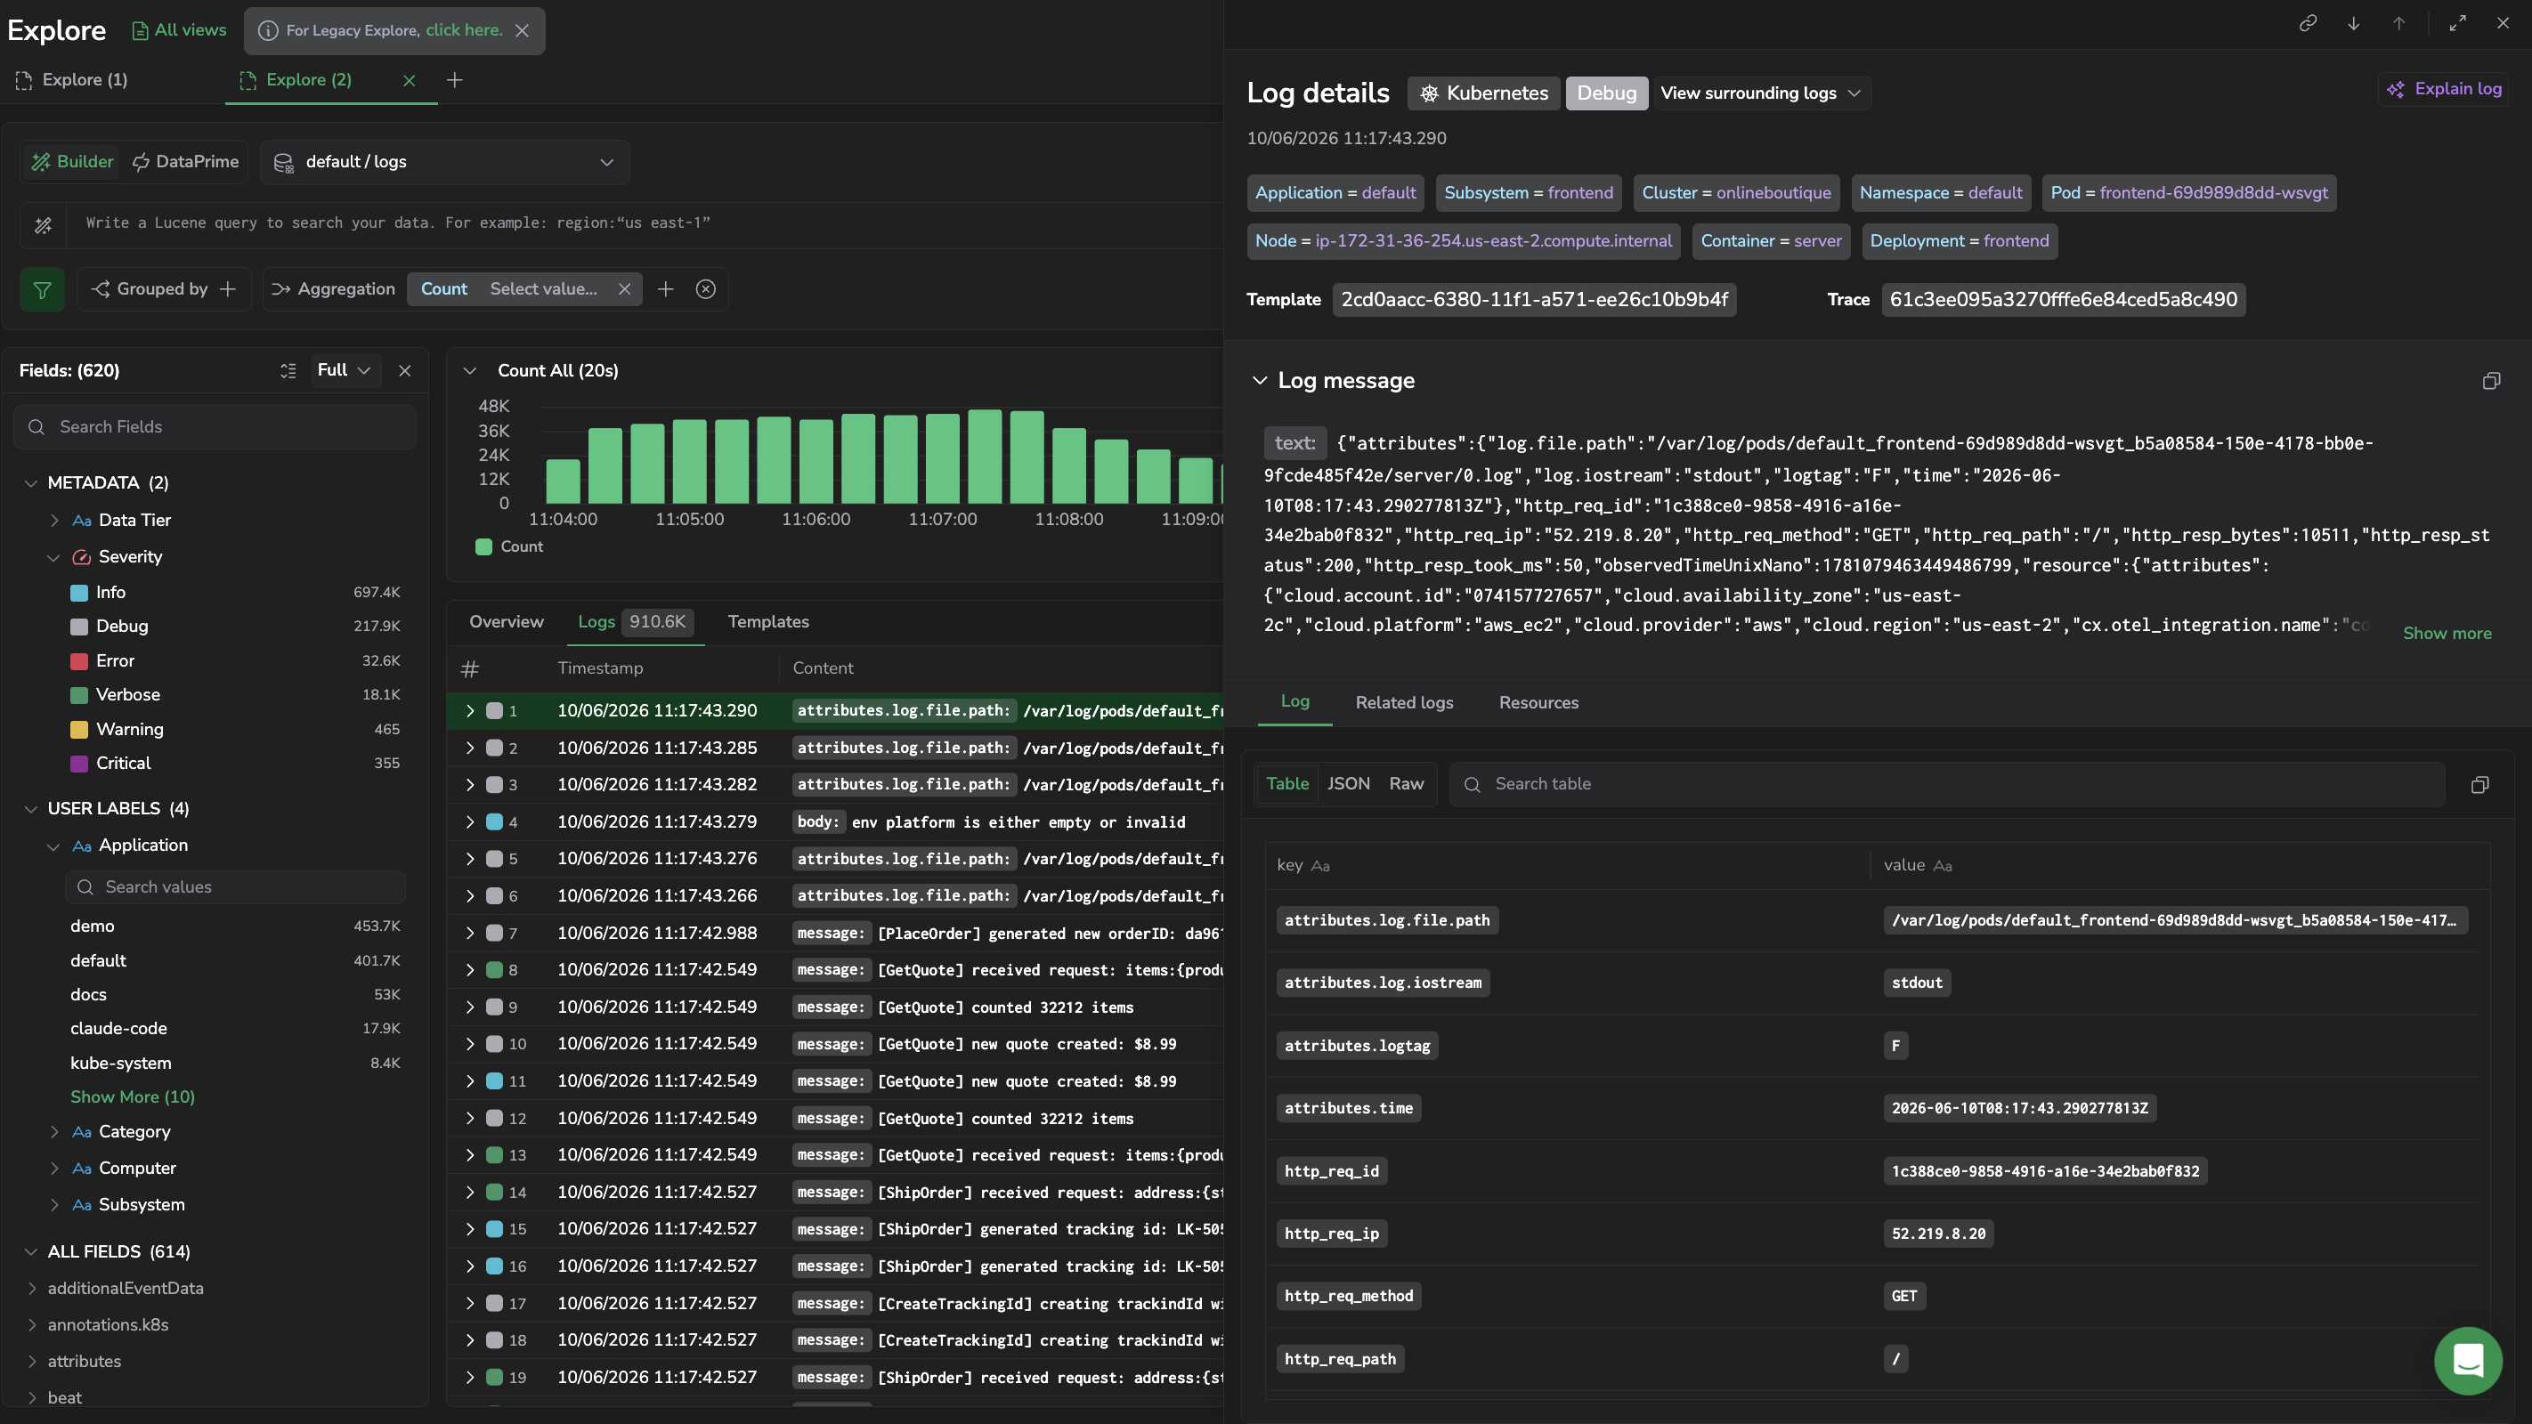Add another aggregation with plus icon
This screenshot has width=2532, height=1424.
coord(665,289)
